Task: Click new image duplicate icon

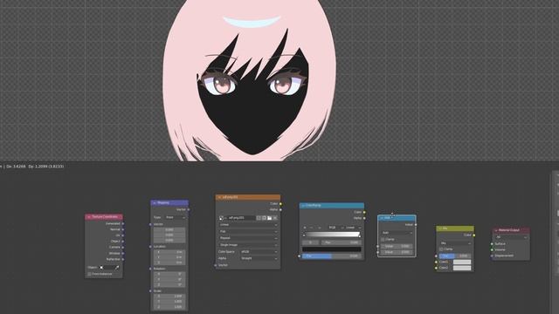Action: (264, 218)
